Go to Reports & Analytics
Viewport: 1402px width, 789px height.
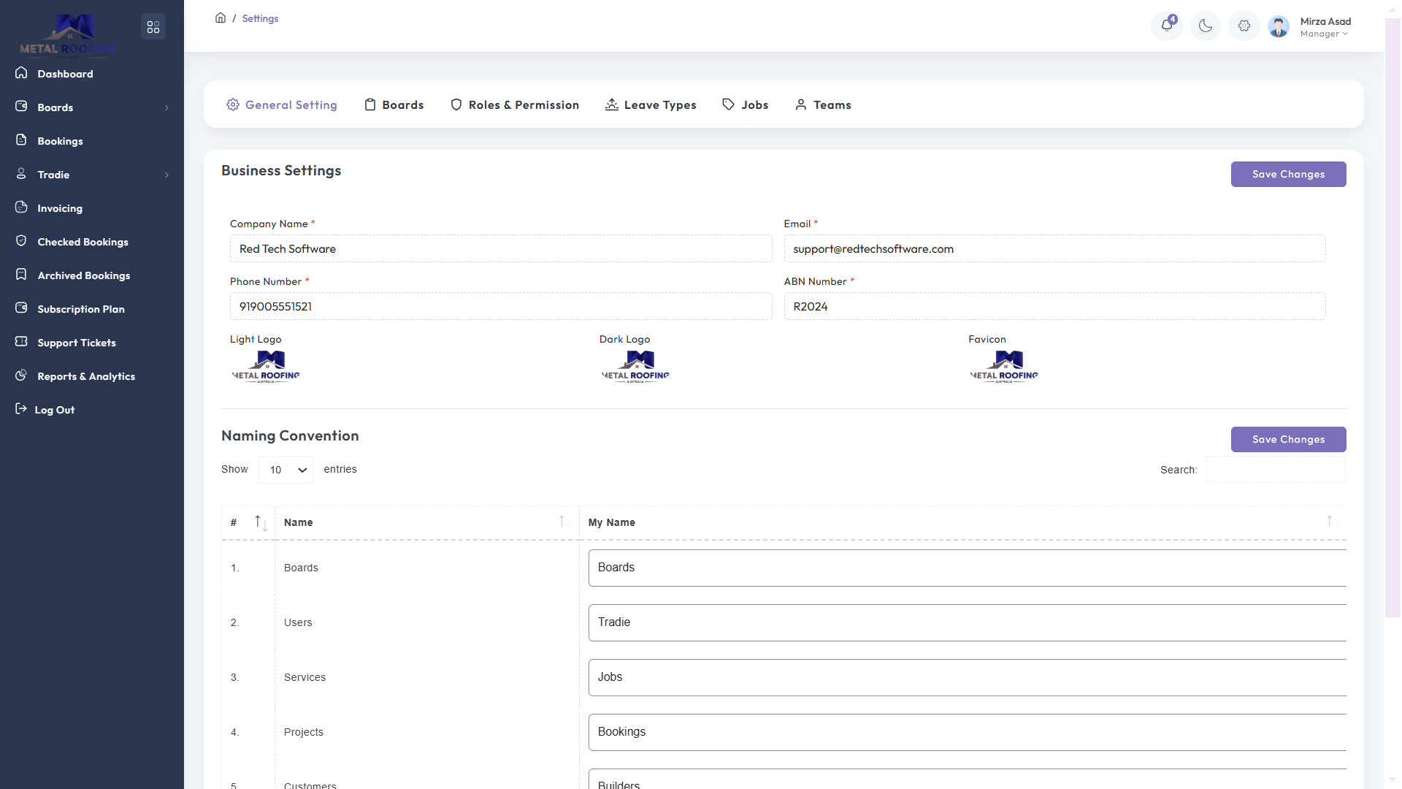(x=85, y=376)
